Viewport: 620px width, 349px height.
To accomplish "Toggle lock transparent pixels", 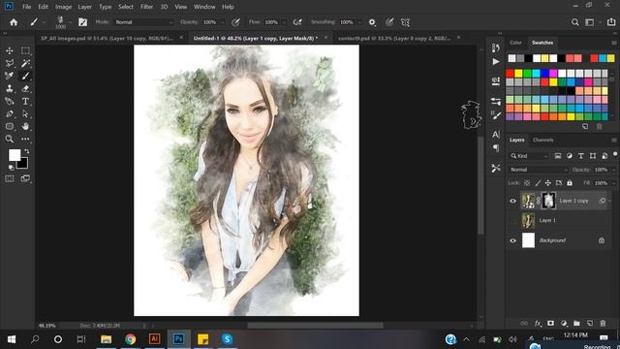I will [x=527, y=183].
